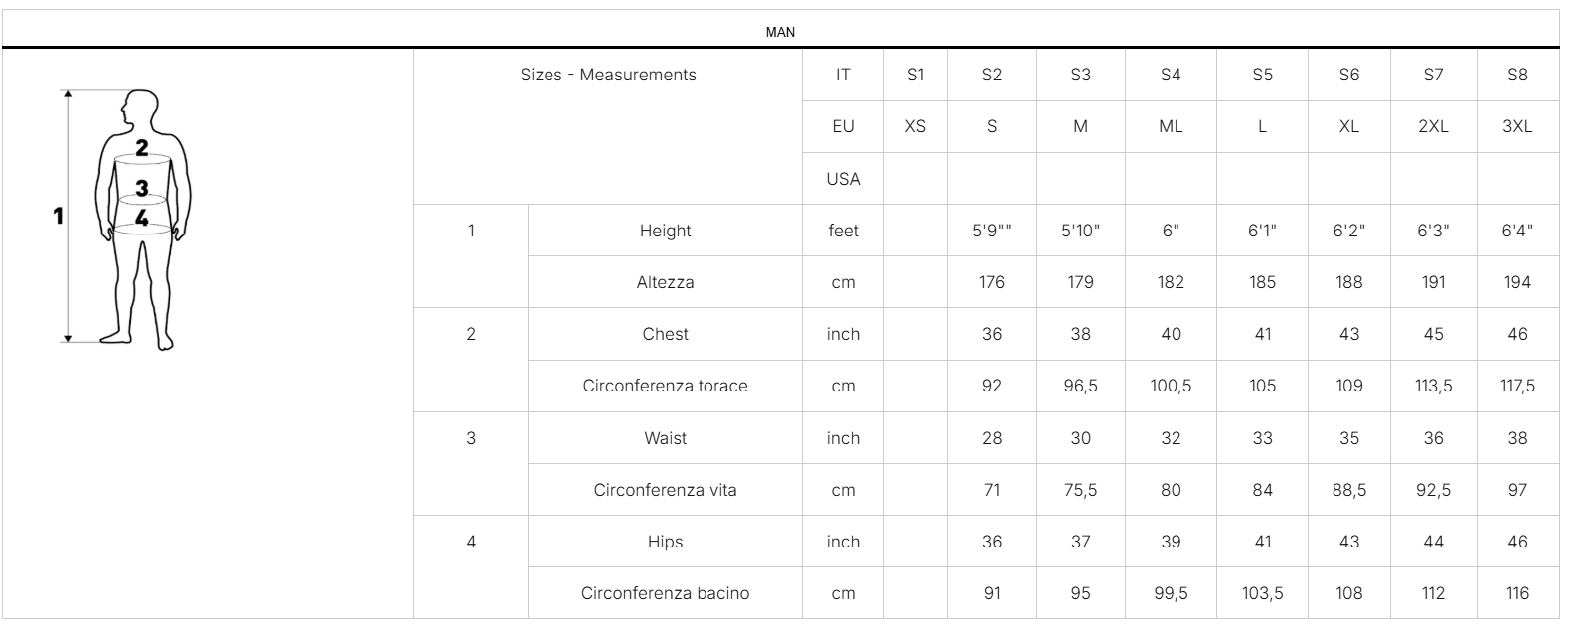Image resolution: width=1569 pixels, height=625 pixels.
Task: Click the 100,5 chest measurement cell
Action: [x=1171, y=386]
